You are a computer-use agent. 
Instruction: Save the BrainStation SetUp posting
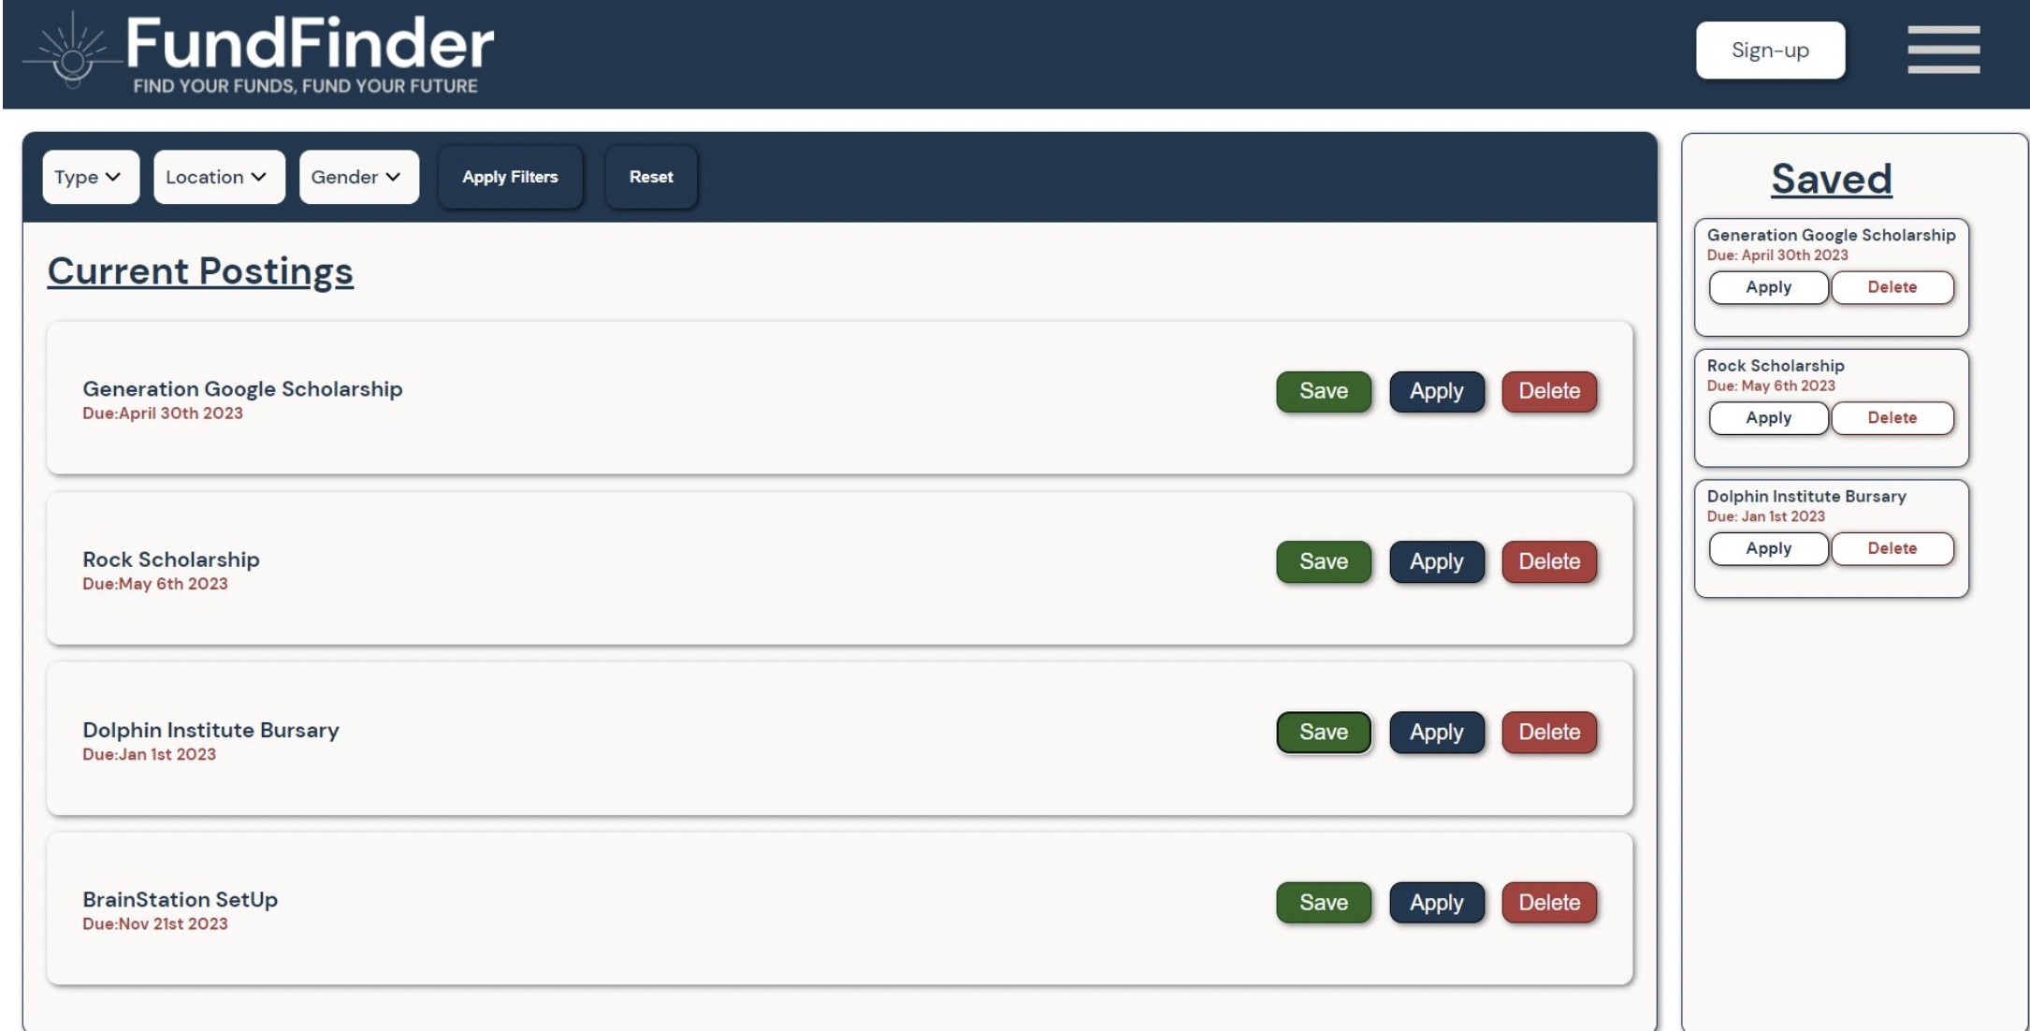1324,902
